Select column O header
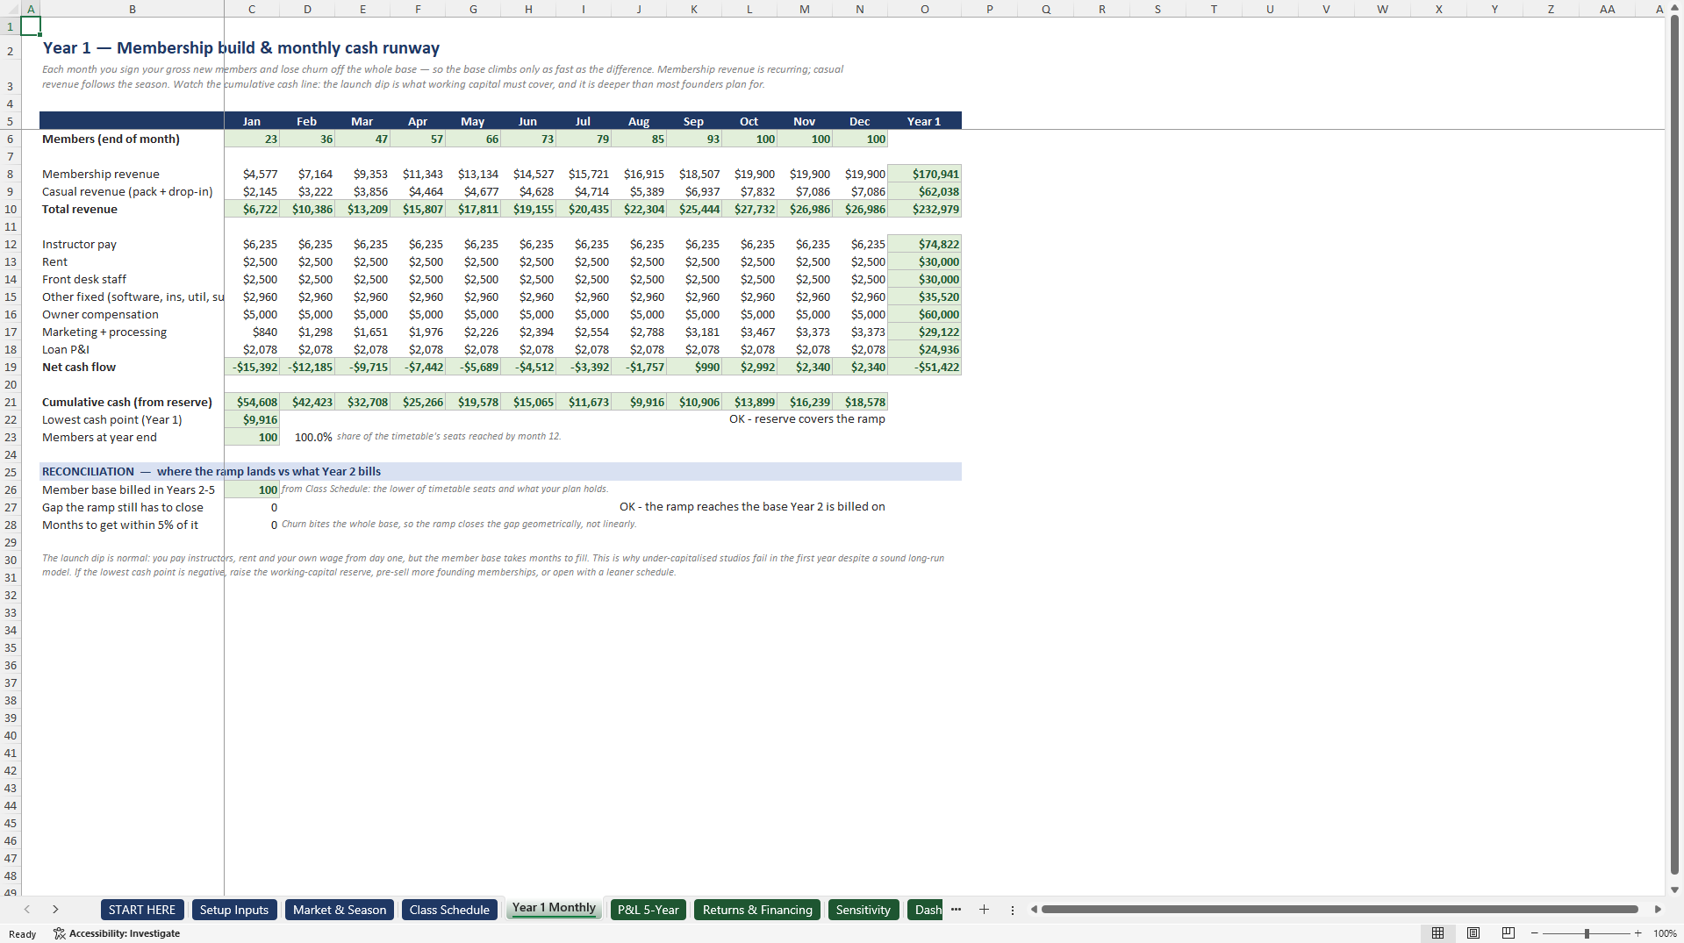 click(x=924, y=9)
